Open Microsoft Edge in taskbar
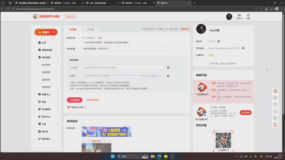Screen dimensions: 285x160 159,156
